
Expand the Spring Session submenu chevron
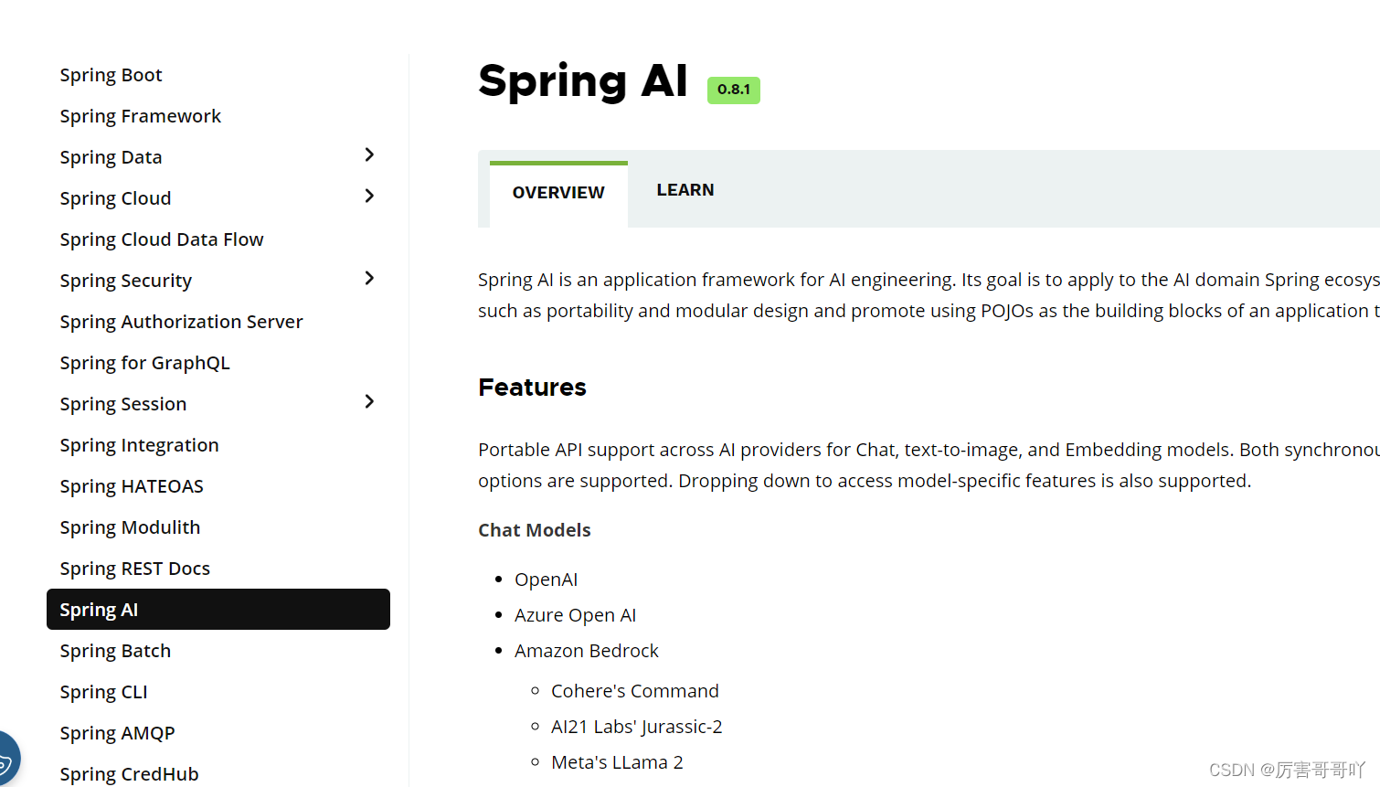coord(369,402)
